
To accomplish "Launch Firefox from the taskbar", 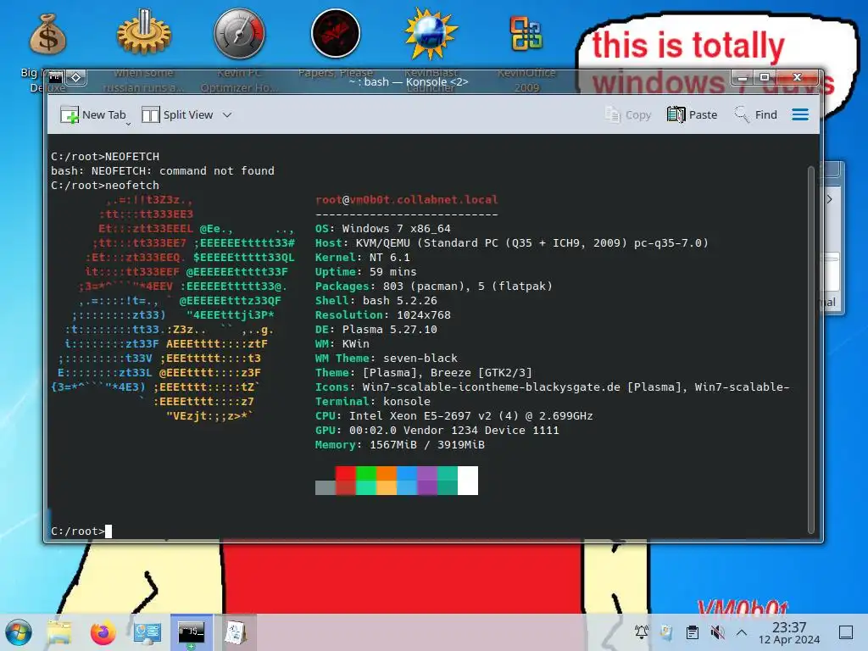I will [103, 632].
